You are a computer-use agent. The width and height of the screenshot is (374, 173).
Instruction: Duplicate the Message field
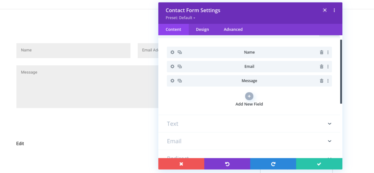[180, 81]
